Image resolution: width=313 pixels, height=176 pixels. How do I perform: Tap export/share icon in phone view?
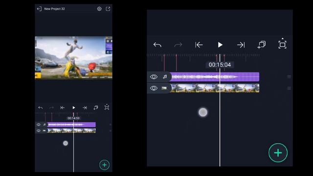[x=108, y=9]
